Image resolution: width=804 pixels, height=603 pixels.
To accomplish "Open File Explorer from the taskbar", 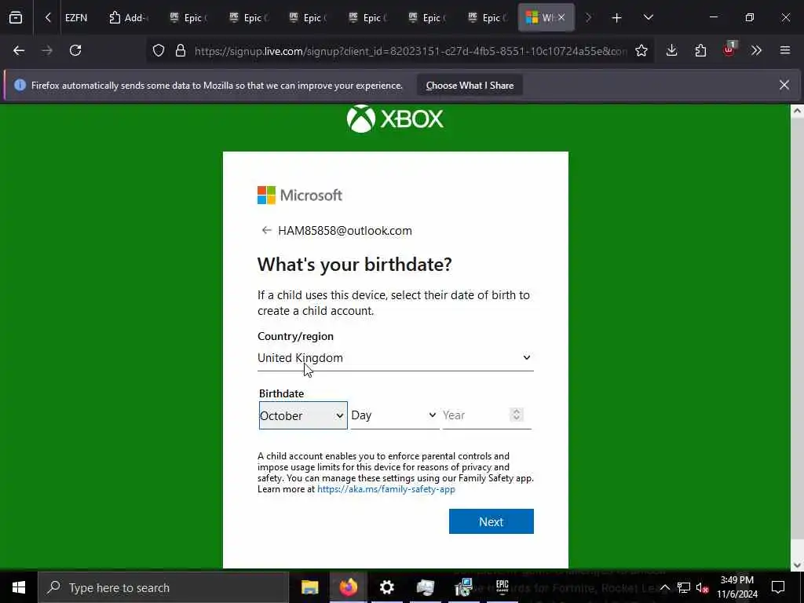I will pos(309,587).
